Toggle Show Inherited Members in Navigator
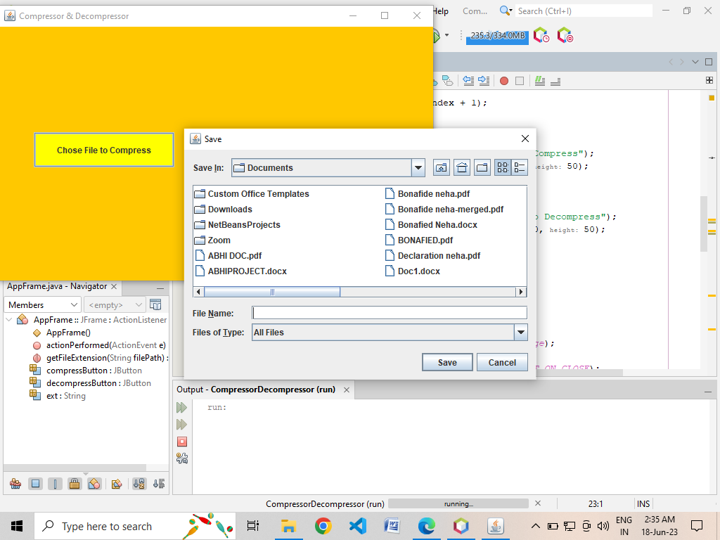720x540 pixels. [x=15, y=484]
